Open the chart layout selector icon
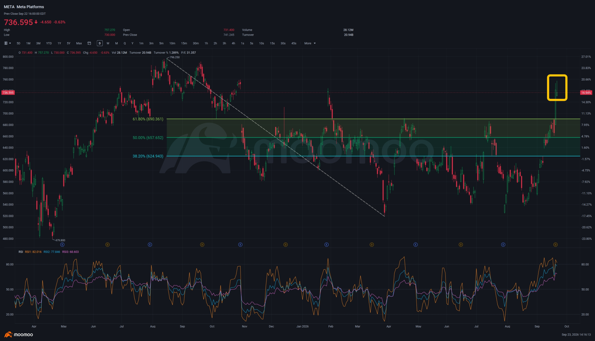The width and height of the screenshot is (595, 341). click(6, 43)
